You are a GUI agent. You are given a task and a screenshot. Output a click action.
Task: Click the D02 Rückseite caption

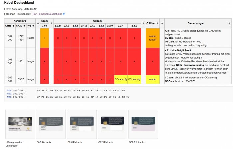click(x=44, y=142)
